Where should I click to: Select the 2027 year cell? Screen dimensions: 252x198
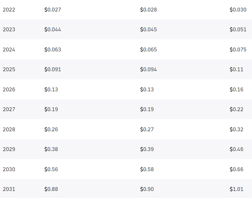click(x=9, y=109)
